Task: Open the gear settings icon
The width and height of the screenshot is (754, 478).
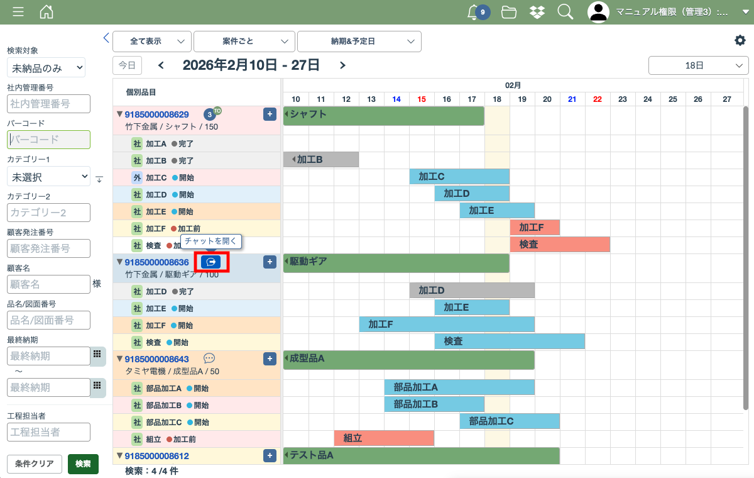Action: point(740,40)
